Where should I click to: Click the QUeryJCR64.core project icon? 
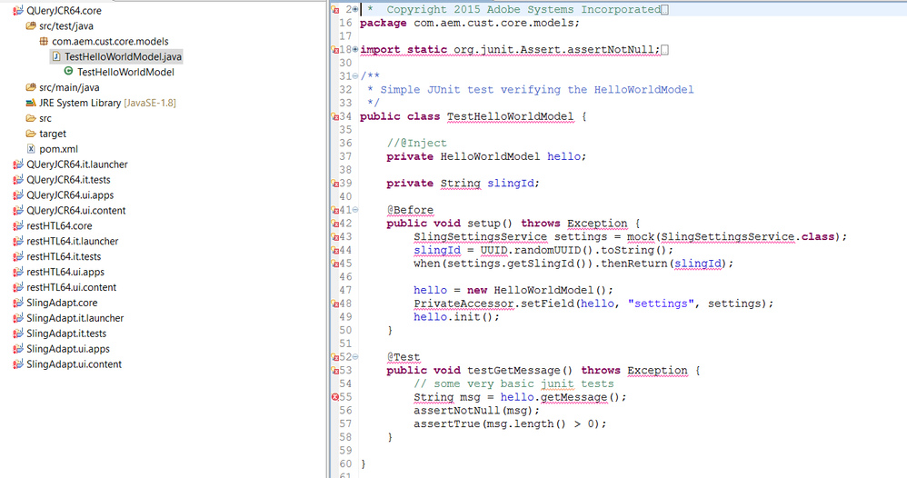(x=18, y=11)
